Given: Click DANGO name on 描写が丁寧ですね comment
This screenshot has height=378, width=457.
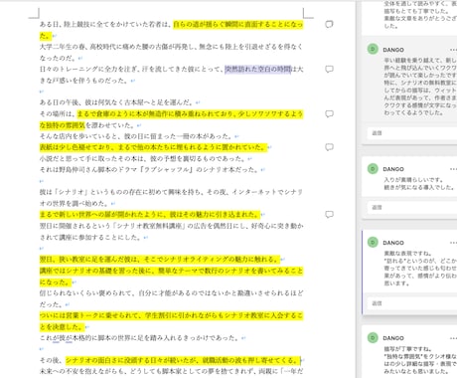Looking at the screenshot, I should click(393, 338).
